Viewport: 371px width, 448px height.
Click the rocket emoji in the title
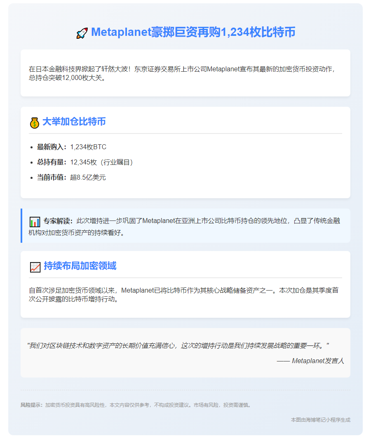pyautogui.click(x=82, y=33)
